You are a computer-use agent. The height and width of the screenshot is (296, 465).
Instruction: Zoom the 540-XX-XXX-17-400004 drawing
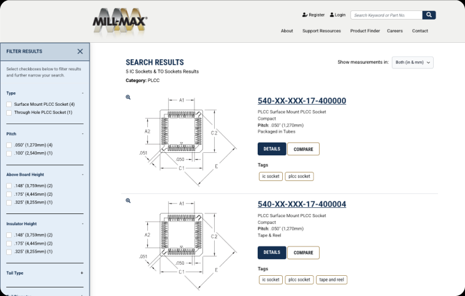click(128, 201)
